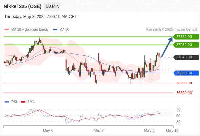
Task: Click the 30 MIN timeframe badge
Action: click(52, 6)
